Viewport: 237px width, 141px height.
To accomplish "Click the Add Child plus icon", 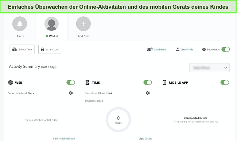I will point(83,24).
